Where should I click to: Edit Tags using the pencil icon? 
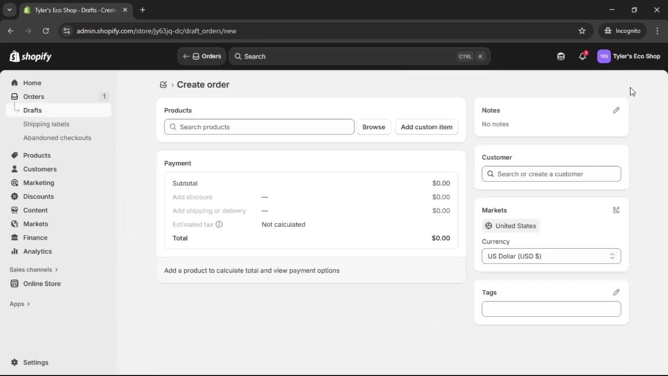tap(616, 292)
